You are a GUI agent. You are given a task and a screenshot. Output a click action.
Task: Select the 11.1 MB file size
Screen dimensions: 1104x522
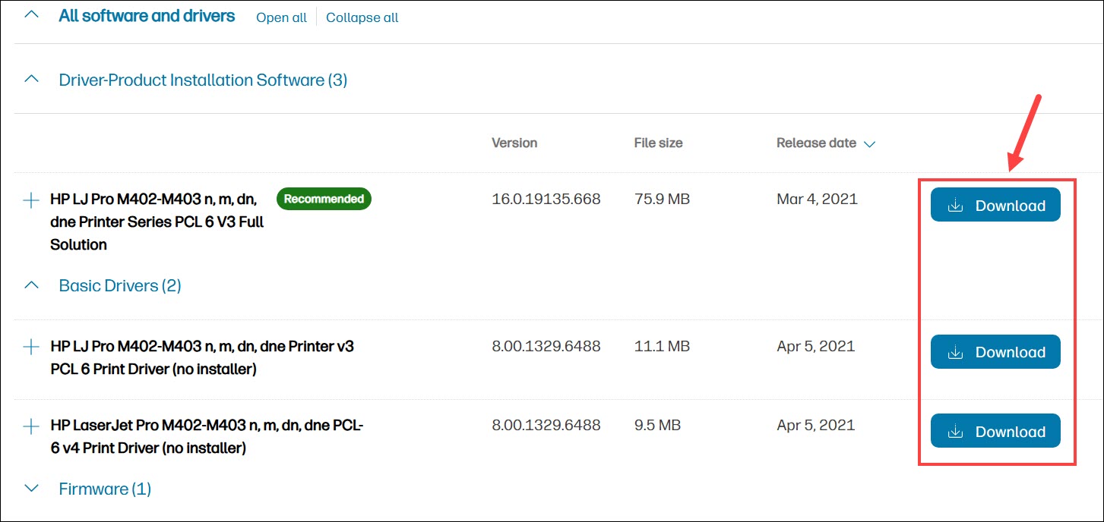point(662,347)
